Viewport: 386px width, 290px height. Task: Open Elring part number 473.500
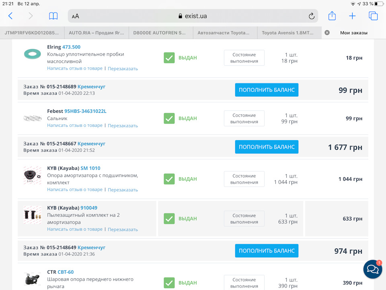tap(72, 47)
